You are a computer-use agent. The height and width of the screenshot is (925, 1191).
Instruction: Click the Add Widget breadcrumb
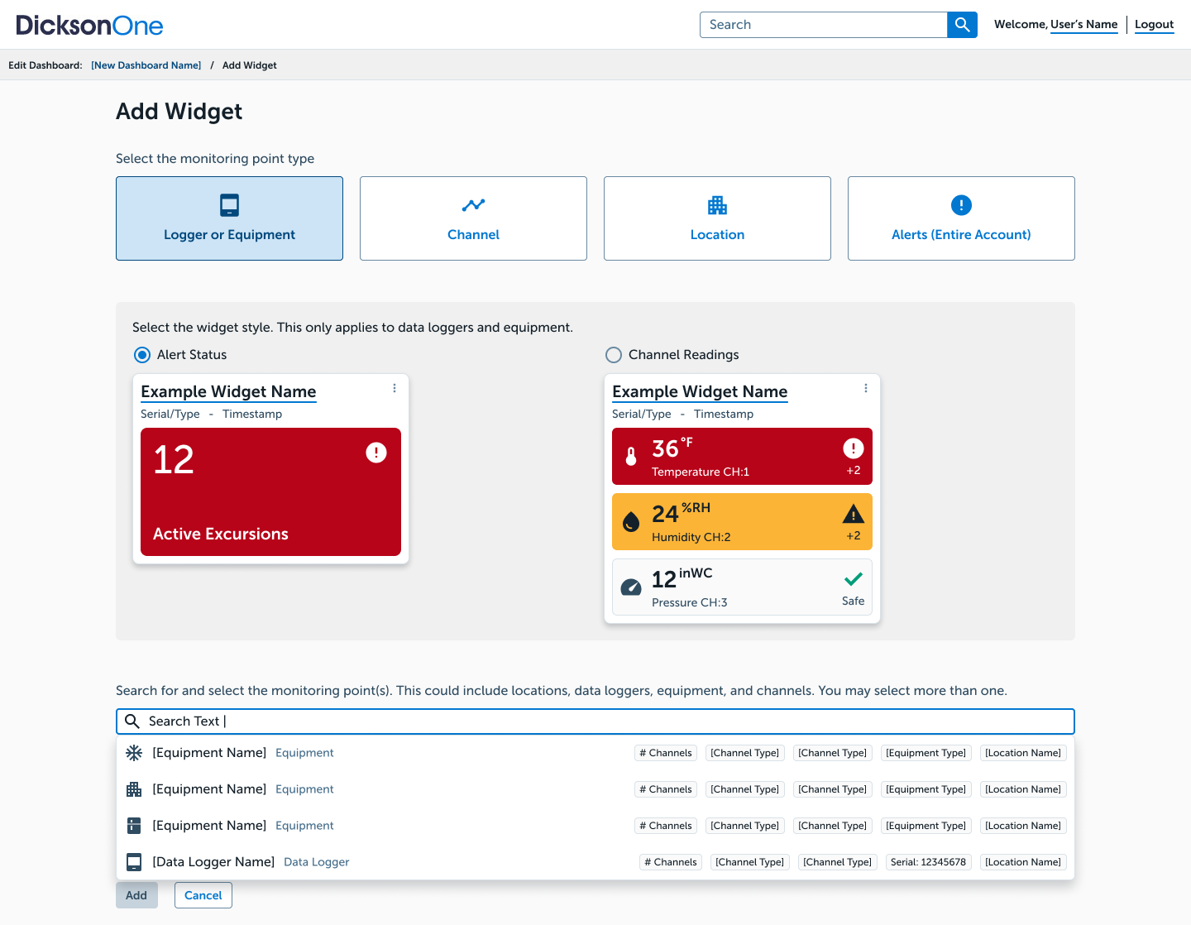[x=250, y=65]
